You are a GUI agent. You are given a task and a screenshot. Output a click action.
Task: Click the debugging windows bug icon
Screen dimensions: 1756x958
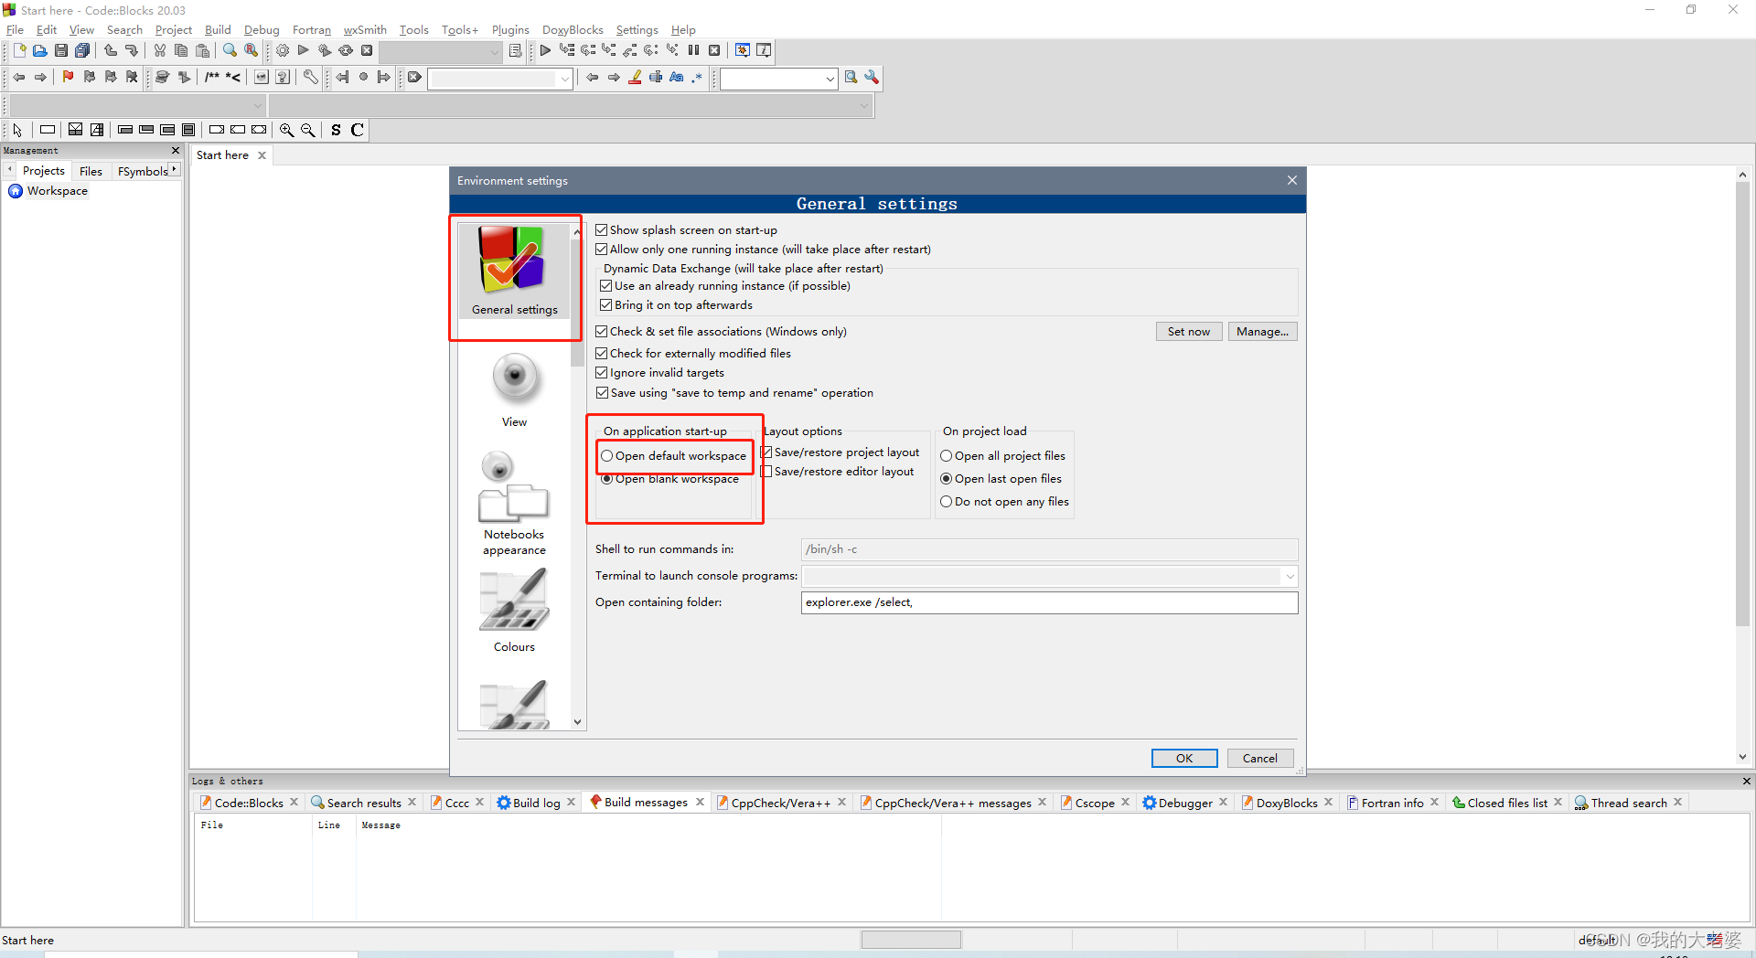743,50
